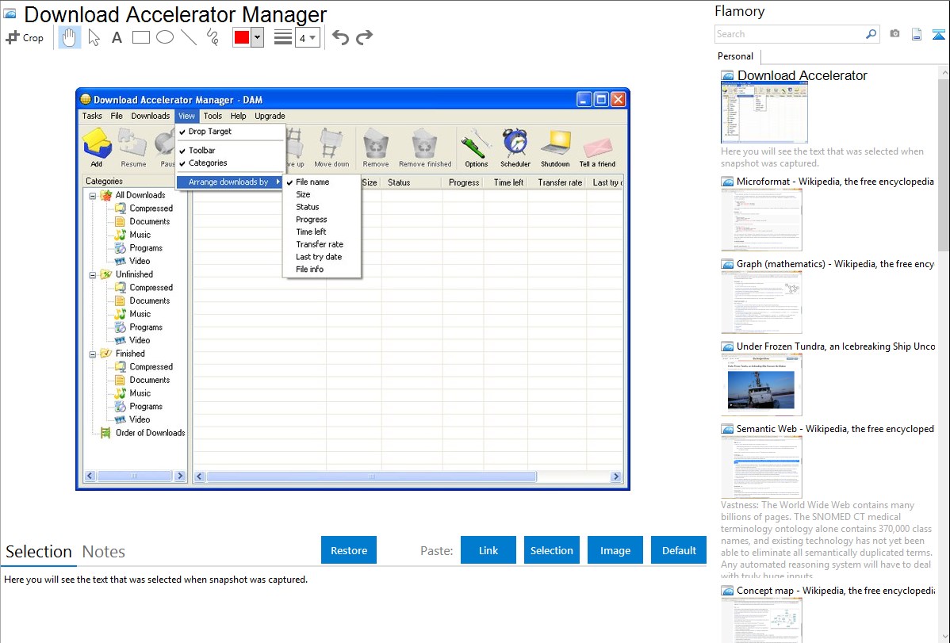Screen dimensions: 950x643
Task: Click the Paste Link button
Action: (488, 550)
